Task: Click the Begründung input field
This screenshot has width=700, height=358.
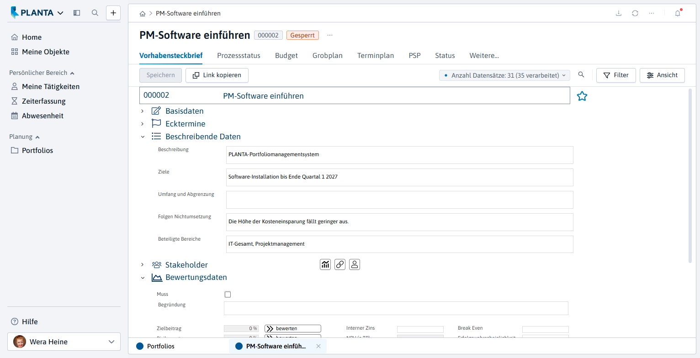Action: 396,308
